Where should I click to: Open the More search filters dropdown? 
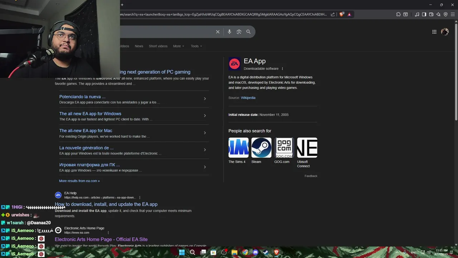click(x=179, y=46)
